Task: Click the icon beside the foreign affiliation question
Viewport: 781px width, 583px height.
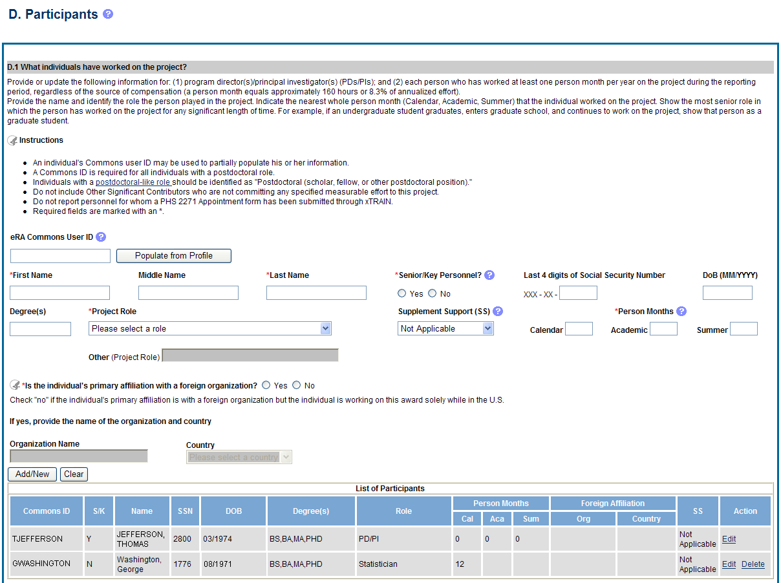Action: (x=14, y=385)
